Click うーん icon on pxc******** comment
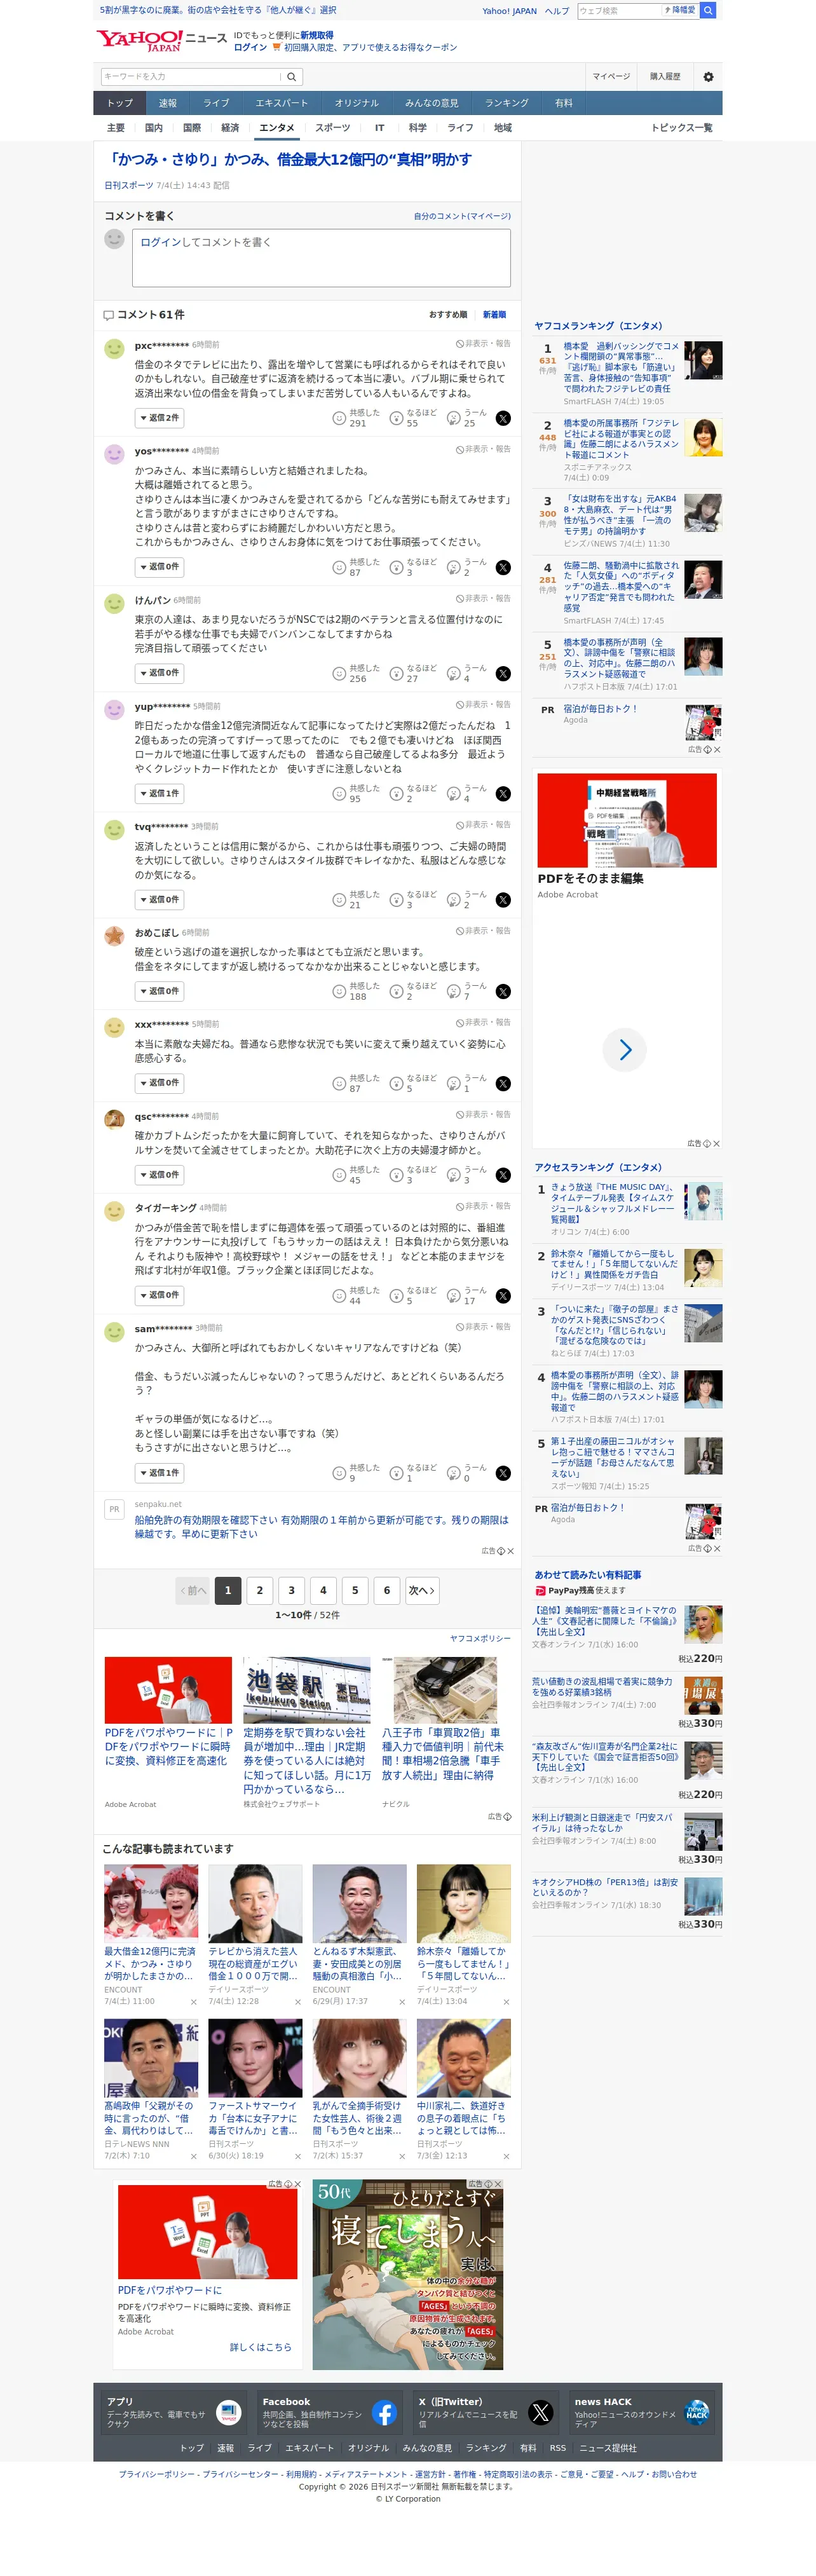The height and width of the screenshot is (2576, 816). coord(453,418)
